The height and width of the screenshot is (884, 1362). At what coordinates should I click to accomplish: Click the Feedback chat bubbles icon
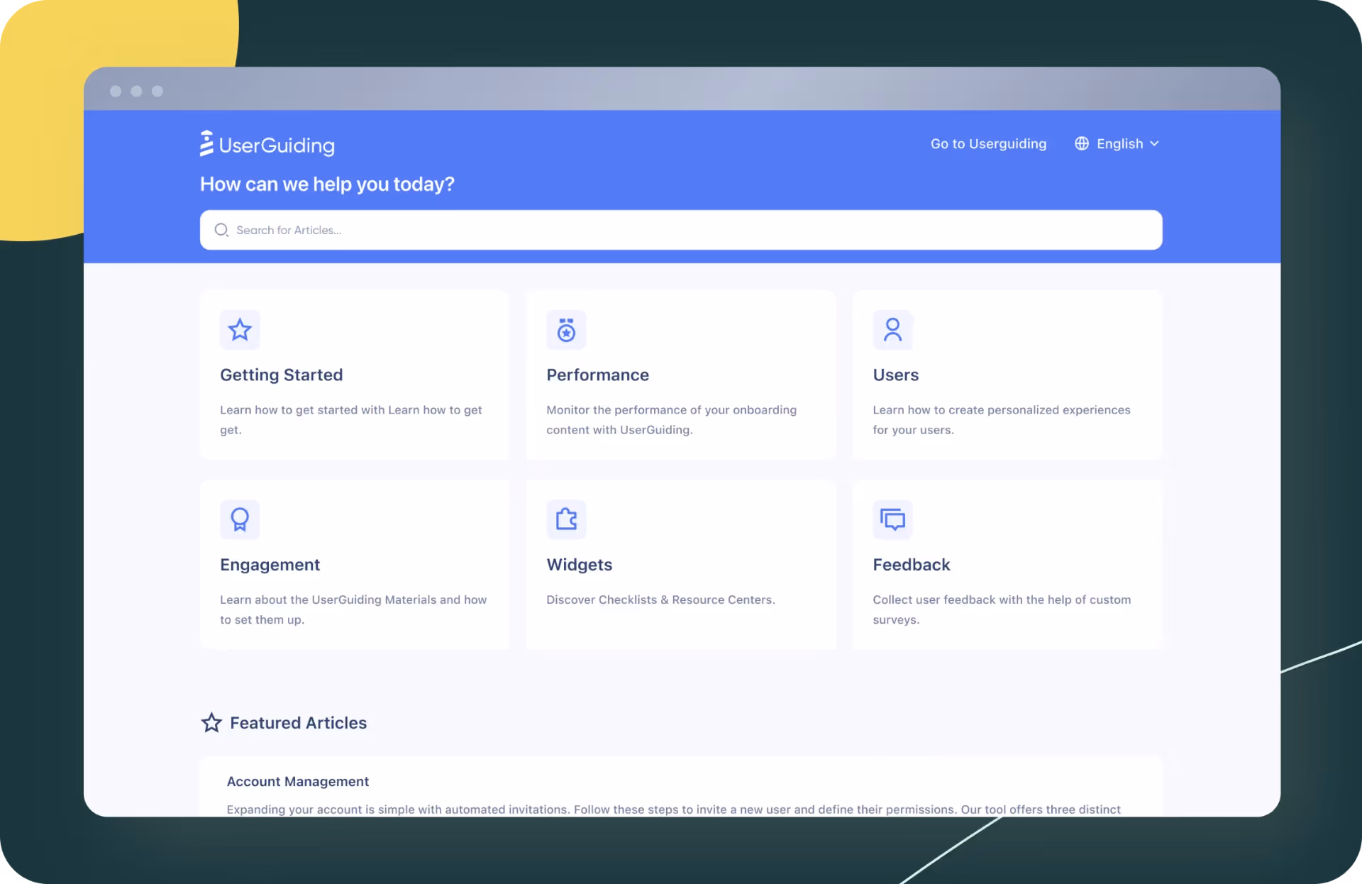click(892, 519)
